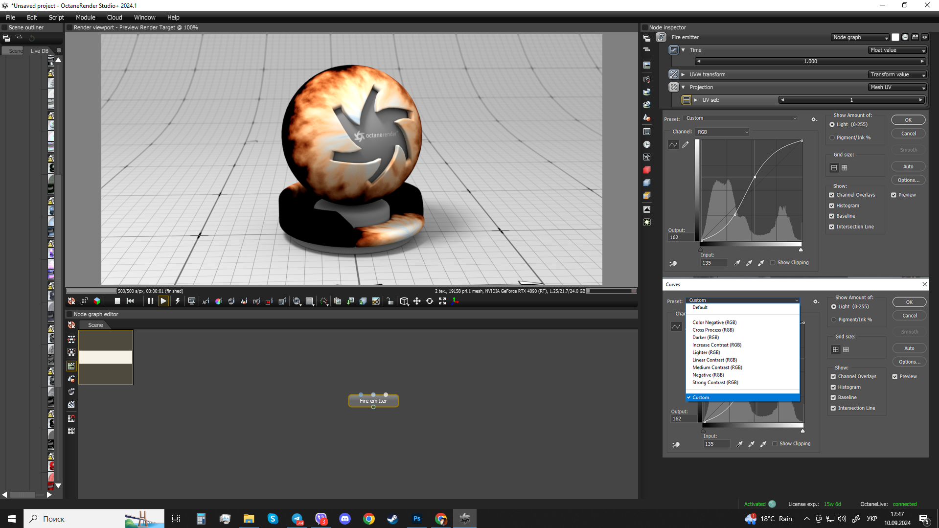
Task: Restart the render using the rewind icon
Action: pos(130,301)
